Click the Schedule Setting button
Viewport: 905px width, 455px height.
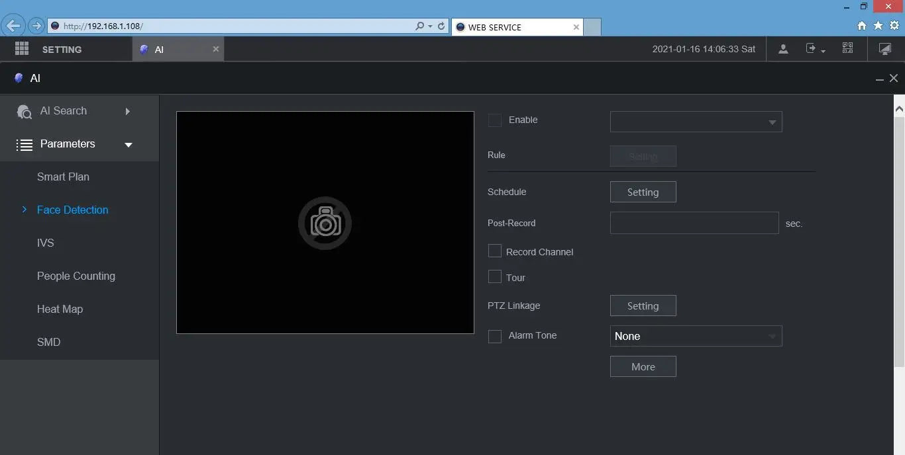pos(643,192)
